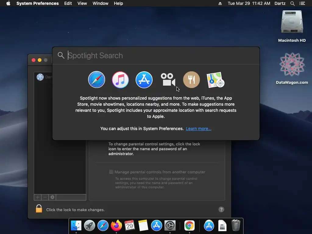Close the System Preferences window with the red button
The height and width of the screenshot is (234, 312).
point(34,60)
